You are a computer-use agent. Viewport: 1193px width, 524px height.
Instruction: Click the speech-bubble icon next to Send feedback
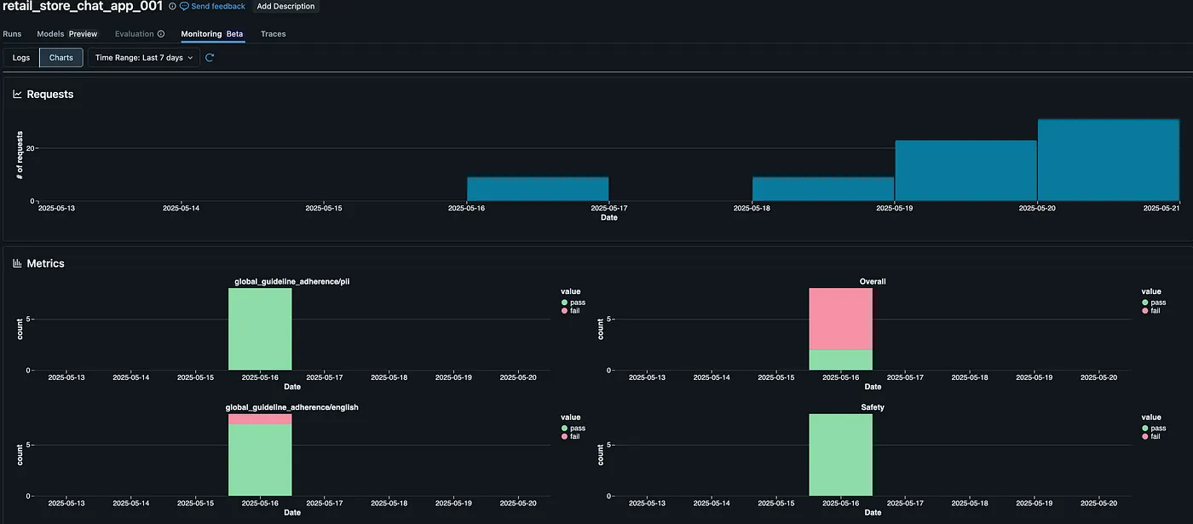pos(182,6)
